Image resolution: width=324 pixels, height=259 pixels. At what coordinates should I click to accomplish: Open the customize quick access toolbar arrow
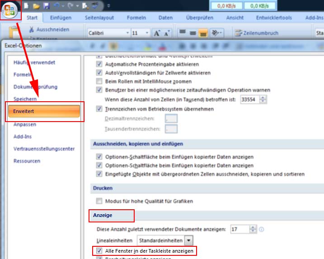tap(108, 6)
